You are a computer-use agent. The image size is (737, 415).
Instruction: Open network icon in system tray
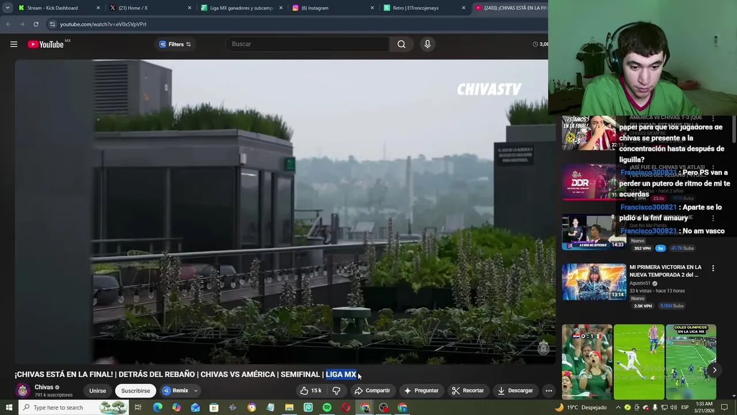(x=664, y=408)
